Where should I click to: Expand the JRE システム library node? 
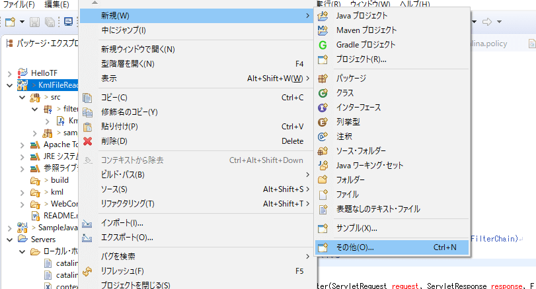tap(22, 157)
